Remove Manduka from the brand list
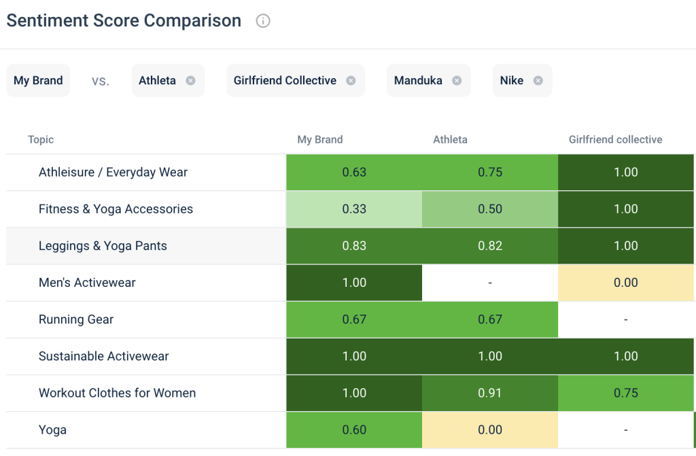 pyautogui.click(x=456, y=80)
